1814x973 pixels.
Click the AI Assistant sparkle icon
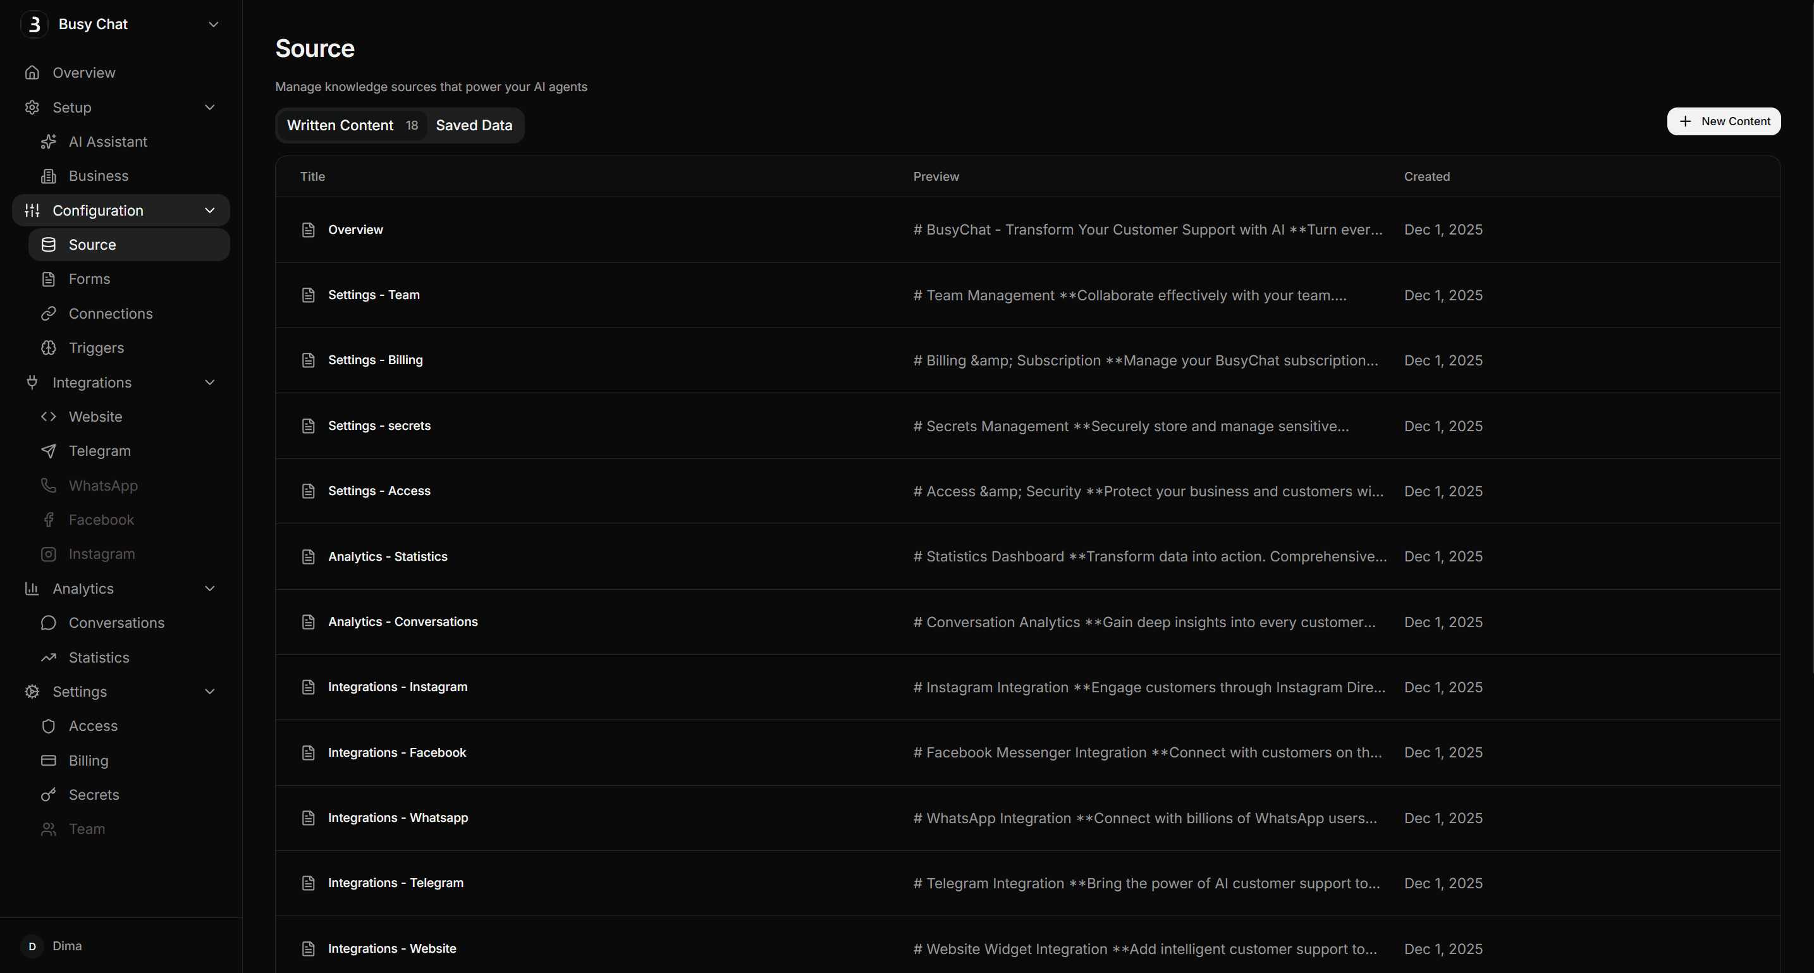[48, 142]
